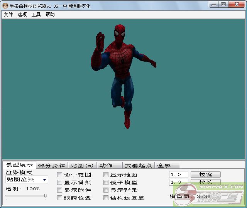
Task: Open the 选项 menu
Action: click(22, 15)
